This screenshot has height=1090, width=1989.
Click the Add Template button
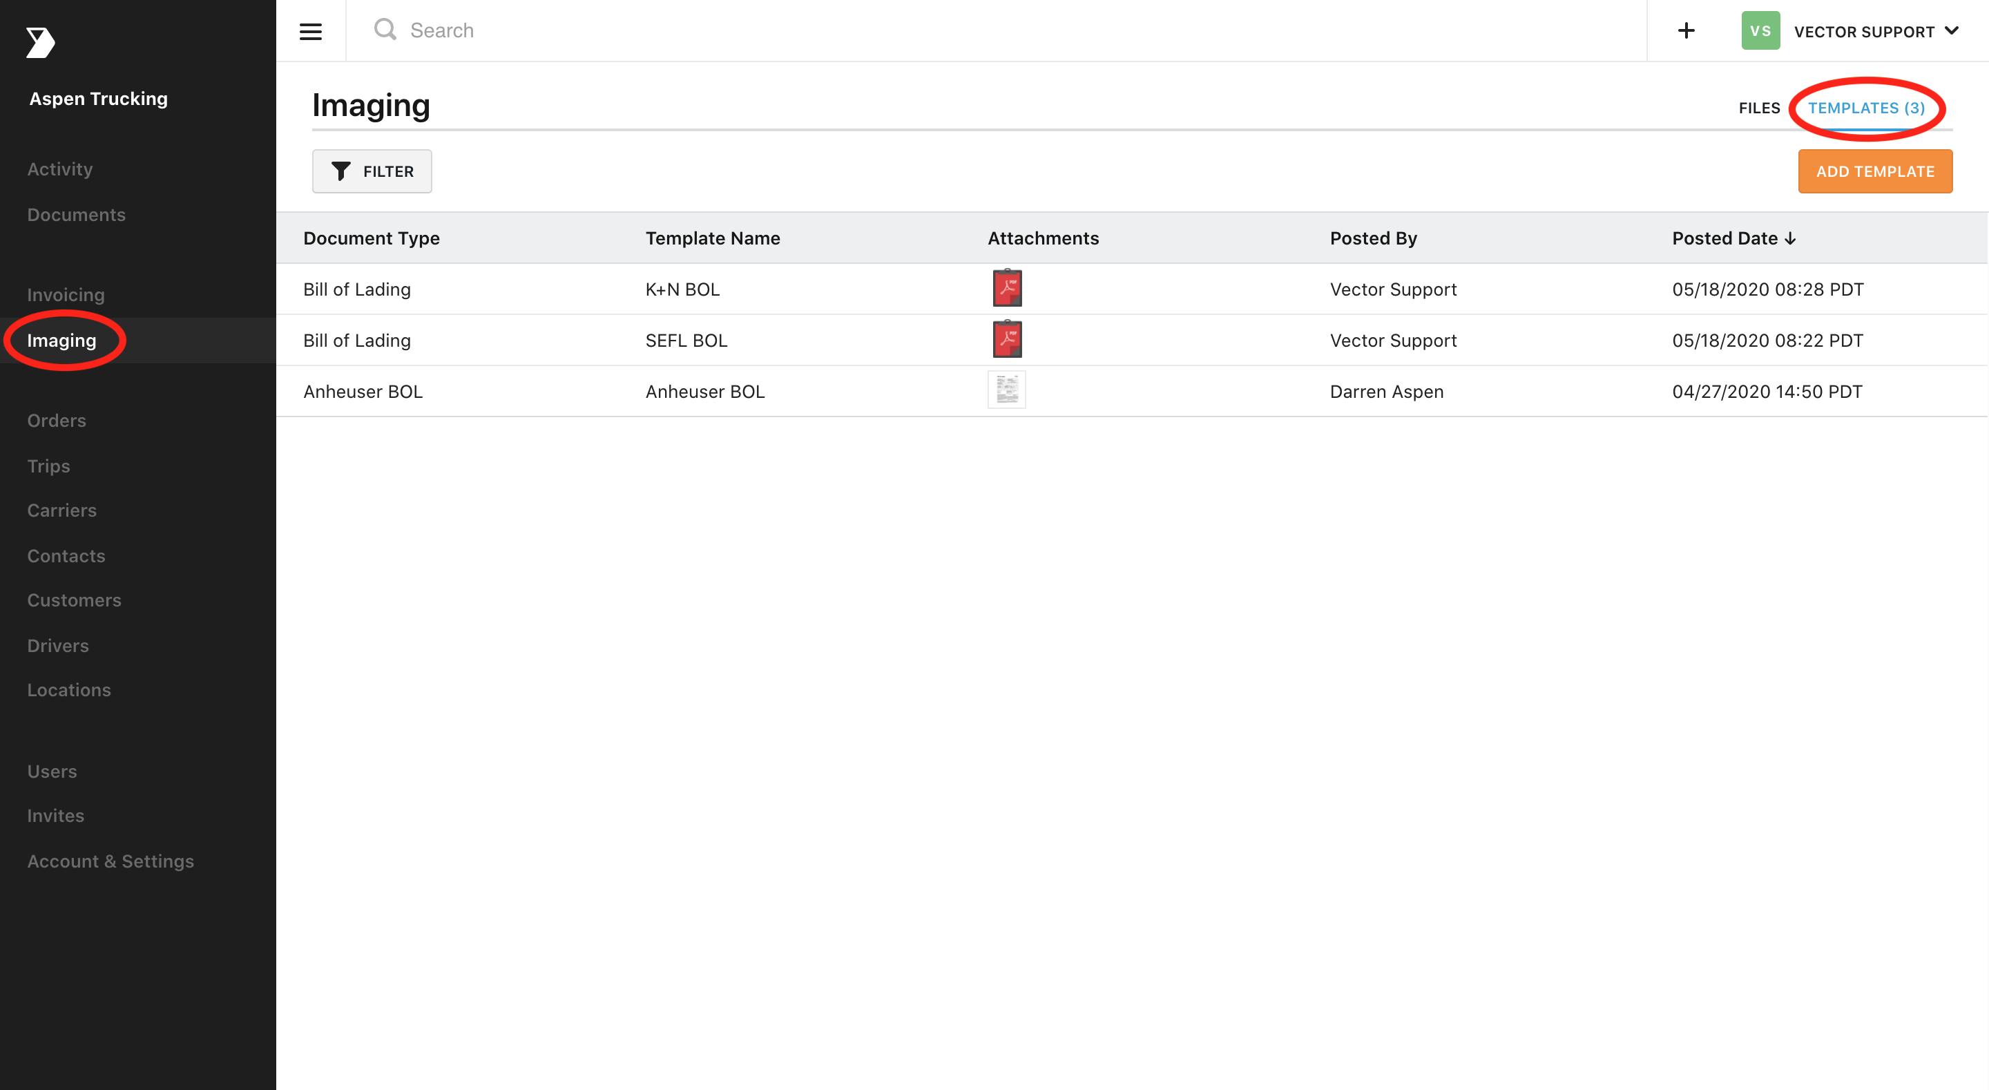coord(1875,171)
